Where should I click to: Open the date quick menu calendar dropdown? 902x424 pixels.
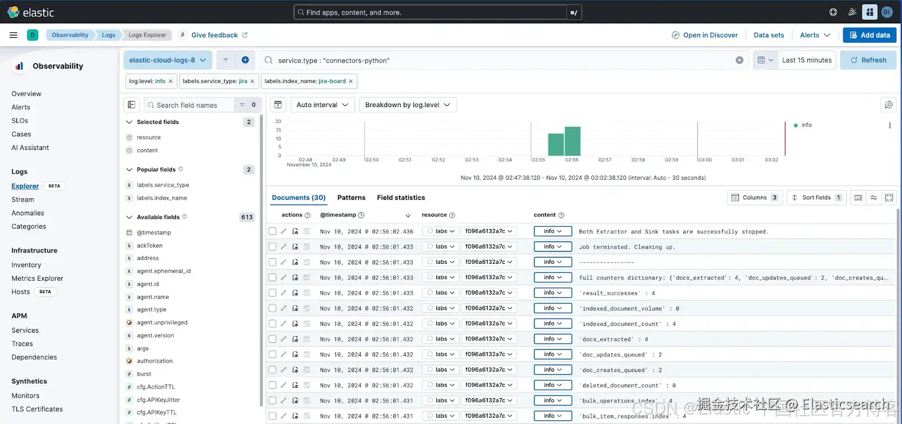pyautogui.click(x=765, y=60)
